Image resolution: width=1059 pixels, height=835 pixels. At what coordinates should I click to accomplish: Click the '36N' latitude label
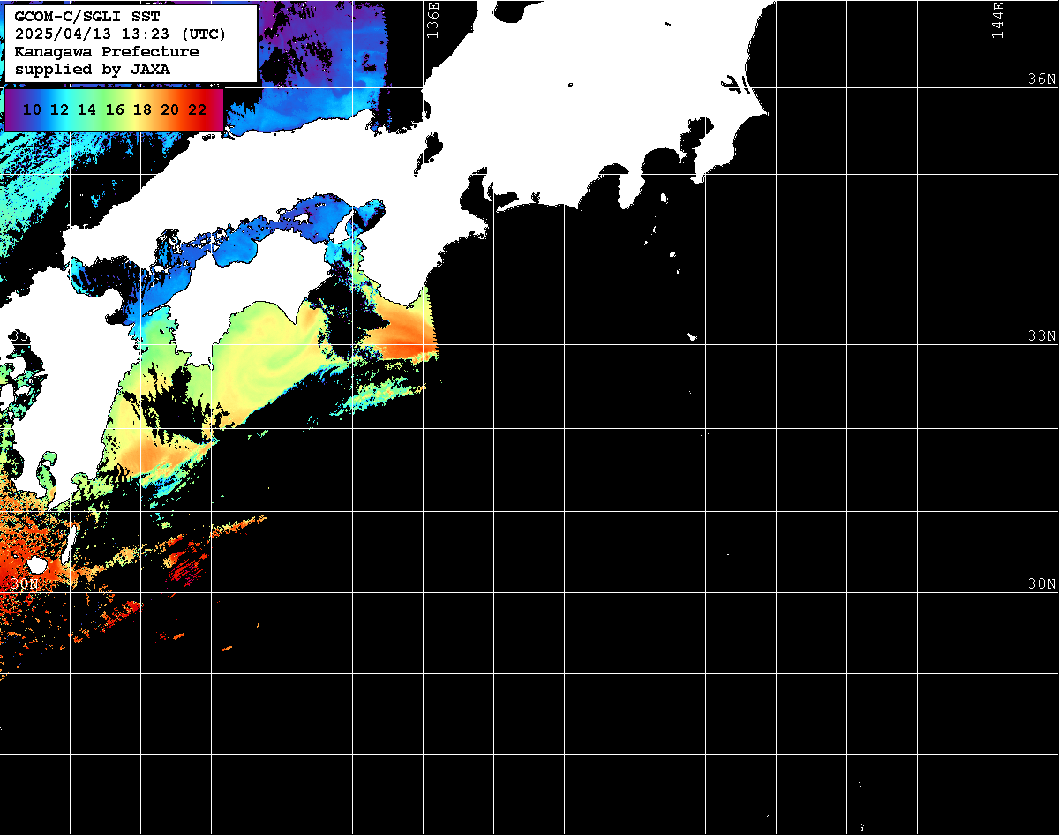(x=1042, y=79)
